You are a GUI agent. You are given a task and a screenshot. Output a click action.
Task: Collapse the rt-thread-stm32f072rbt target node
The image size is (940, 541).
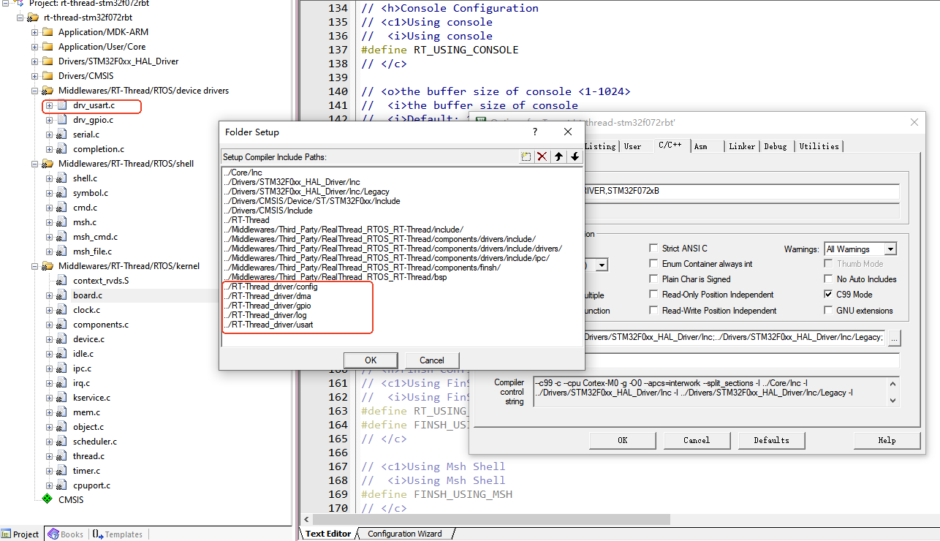(20, 18)
